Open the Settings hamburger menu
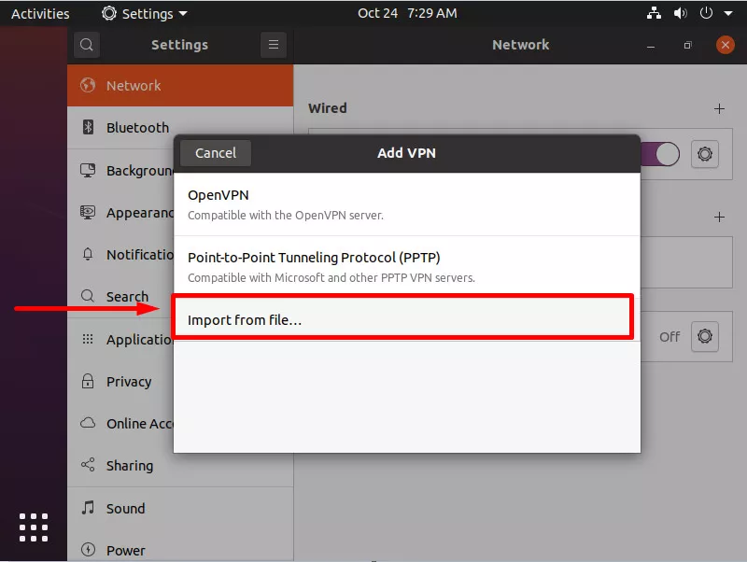The image size is (747, 562). (x=273, y=45)
